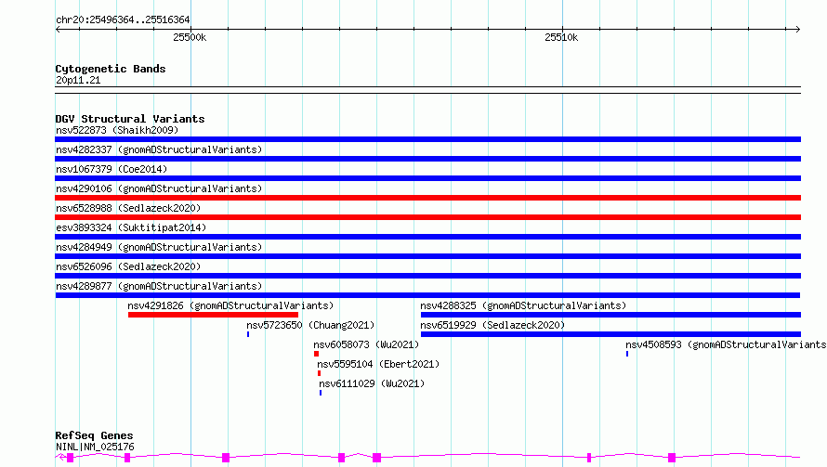This screenshot has height=467, width=827.
Task: Select nsv6111029 (Wu2021) label
Action: [372, 383]
